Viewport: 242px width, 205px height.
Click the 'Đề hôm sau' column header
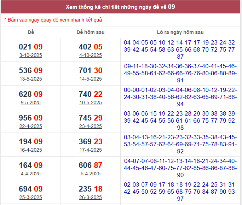91,32
